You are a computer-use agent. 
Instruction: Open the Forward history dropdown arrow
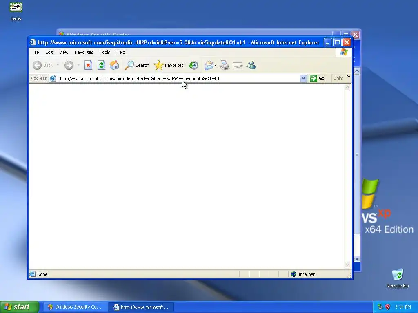(x=78, y=65)
